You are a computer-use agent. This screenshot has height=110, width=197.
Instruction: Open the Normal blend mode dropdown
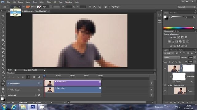point(172,57)
